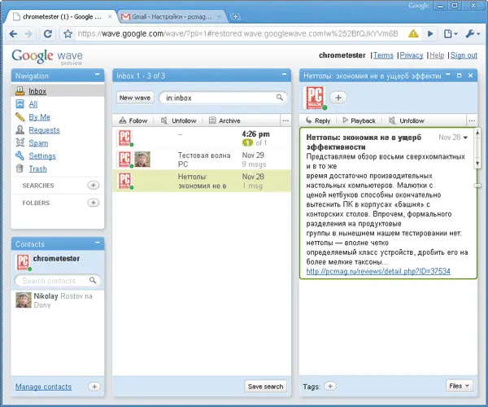Close the chrometester tab
Image resolution: width=488 pixels, height=407 pixels.
pyautogui.click(x=110, y=17)
